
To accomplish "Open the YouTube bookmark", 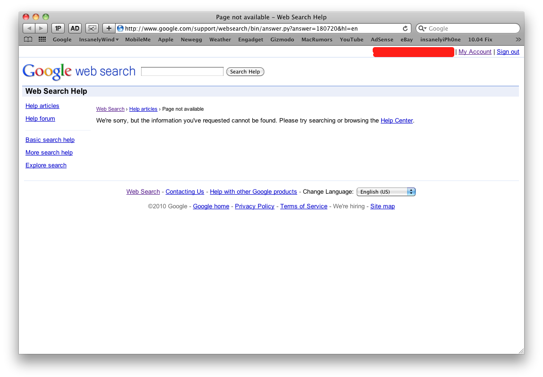I will pyautogui.click(x=351, y=40).
